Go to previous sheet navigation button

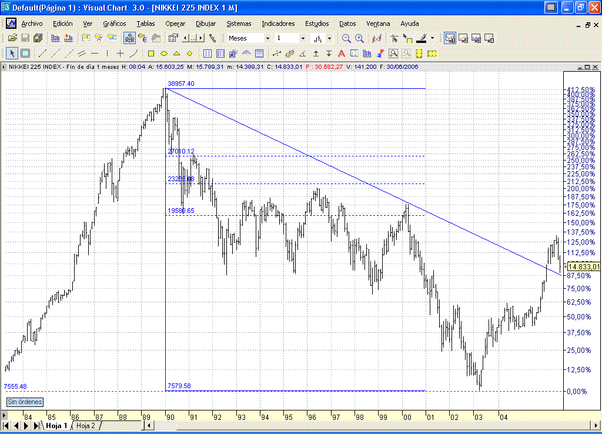(16, 426)
